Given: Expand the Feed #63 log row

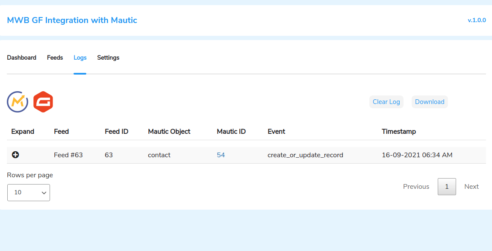Looking at the screenshot, I should point(15,155).
